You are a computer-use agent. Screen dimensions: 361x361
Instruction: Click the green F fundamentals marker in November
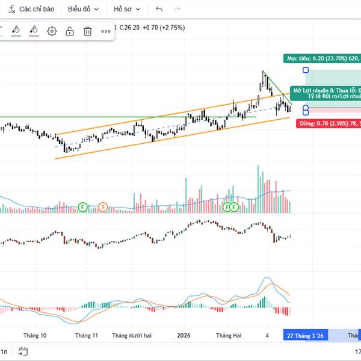[82, 207]
